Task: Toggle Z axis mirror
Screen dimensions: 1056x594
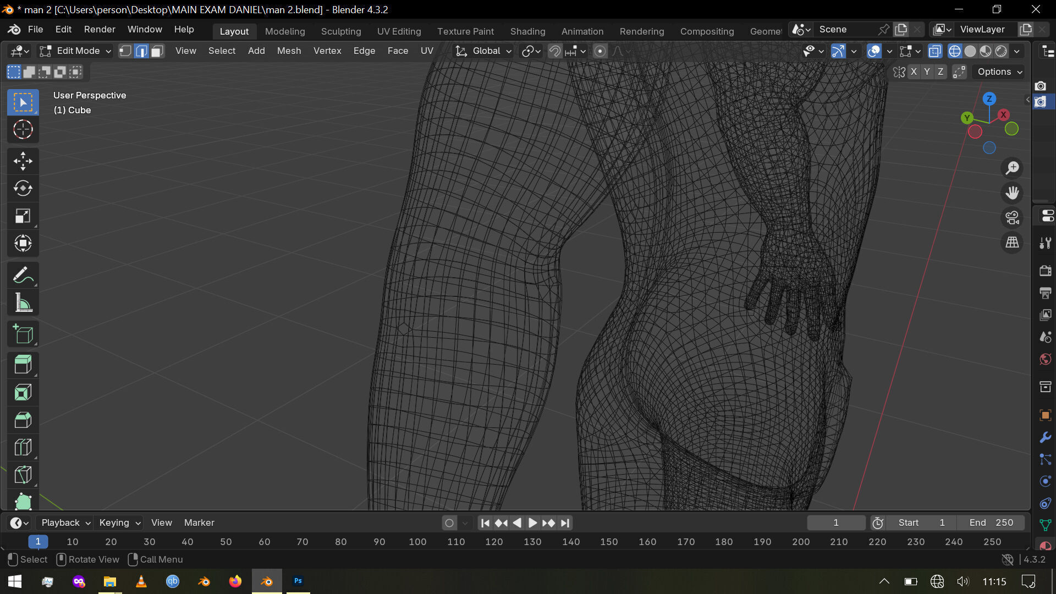Action: coord(941,71)
